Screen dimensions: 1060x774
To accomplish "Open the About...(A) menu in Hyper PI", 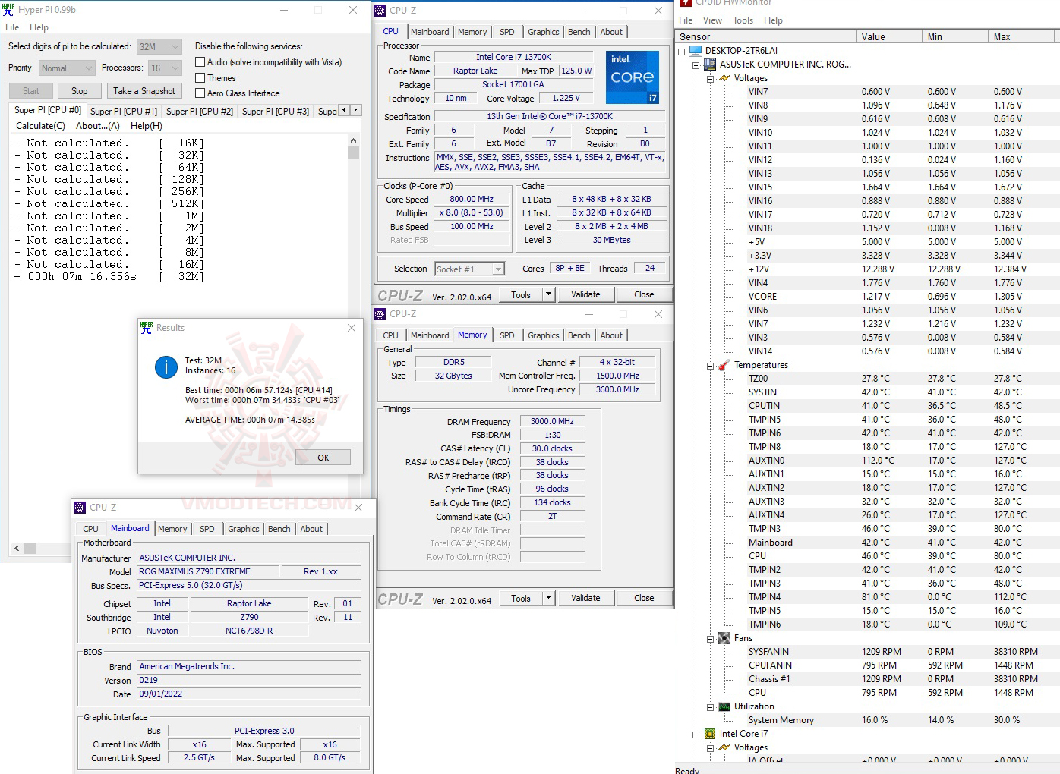I will [x=98, y=126].
